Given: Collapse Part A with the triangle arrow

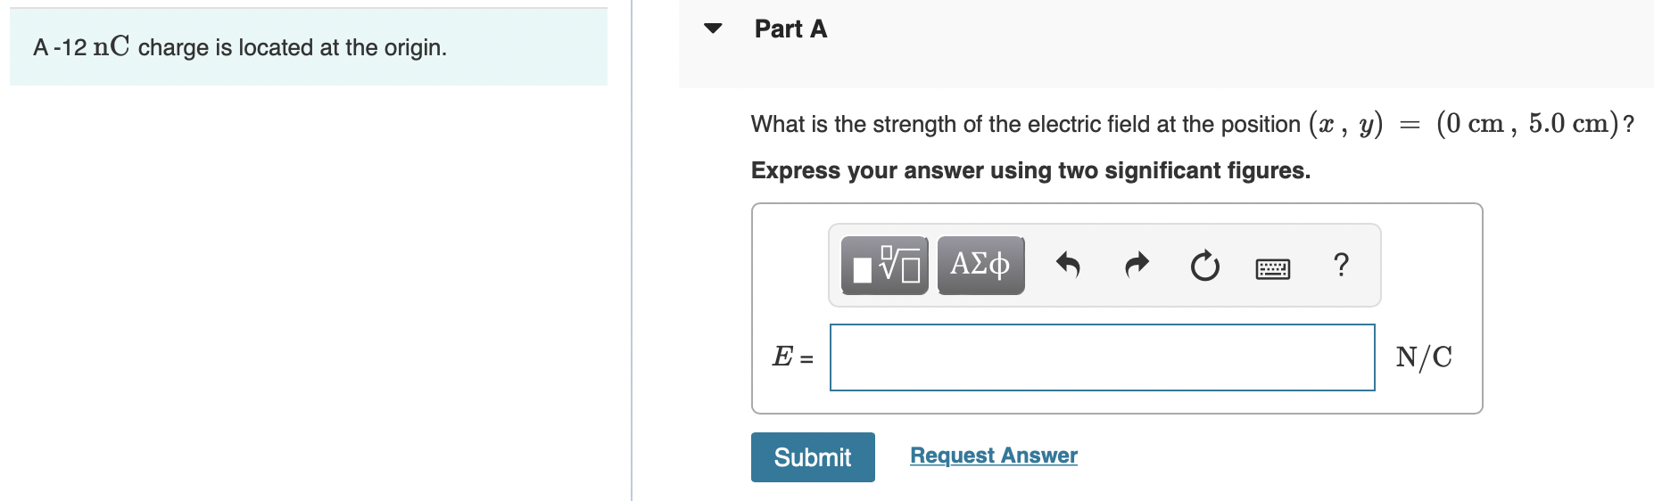Looking at the screenshot, I should [713, 29].
